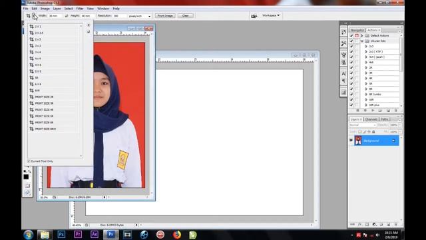Collapse the Ukuran foto action set
Screen dimensions: 426x240
(x=362, y=41)
